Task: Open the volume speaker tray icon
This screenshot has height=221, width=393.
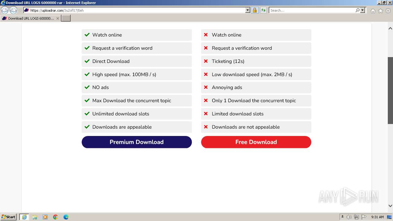Action: [349, 217]
